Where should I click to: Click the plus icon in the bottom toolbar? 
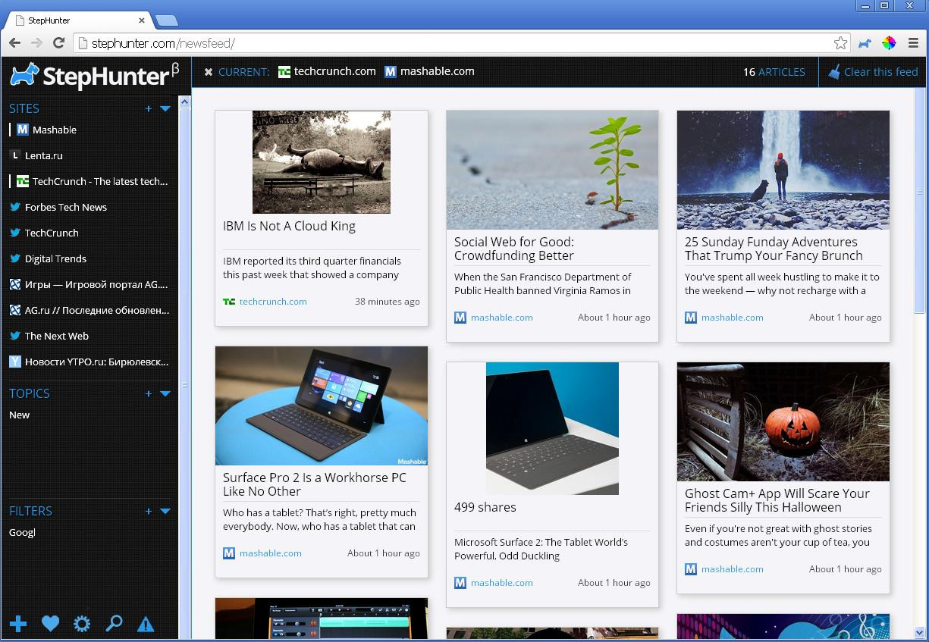click(x=18, y=624)
